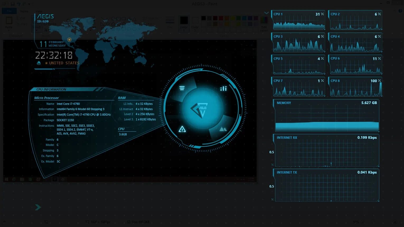Select the CPU 4 usage graph

[x=355, y=43]
